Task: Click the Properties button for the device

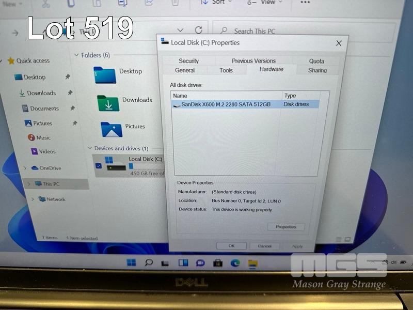Action: point(286,227)
